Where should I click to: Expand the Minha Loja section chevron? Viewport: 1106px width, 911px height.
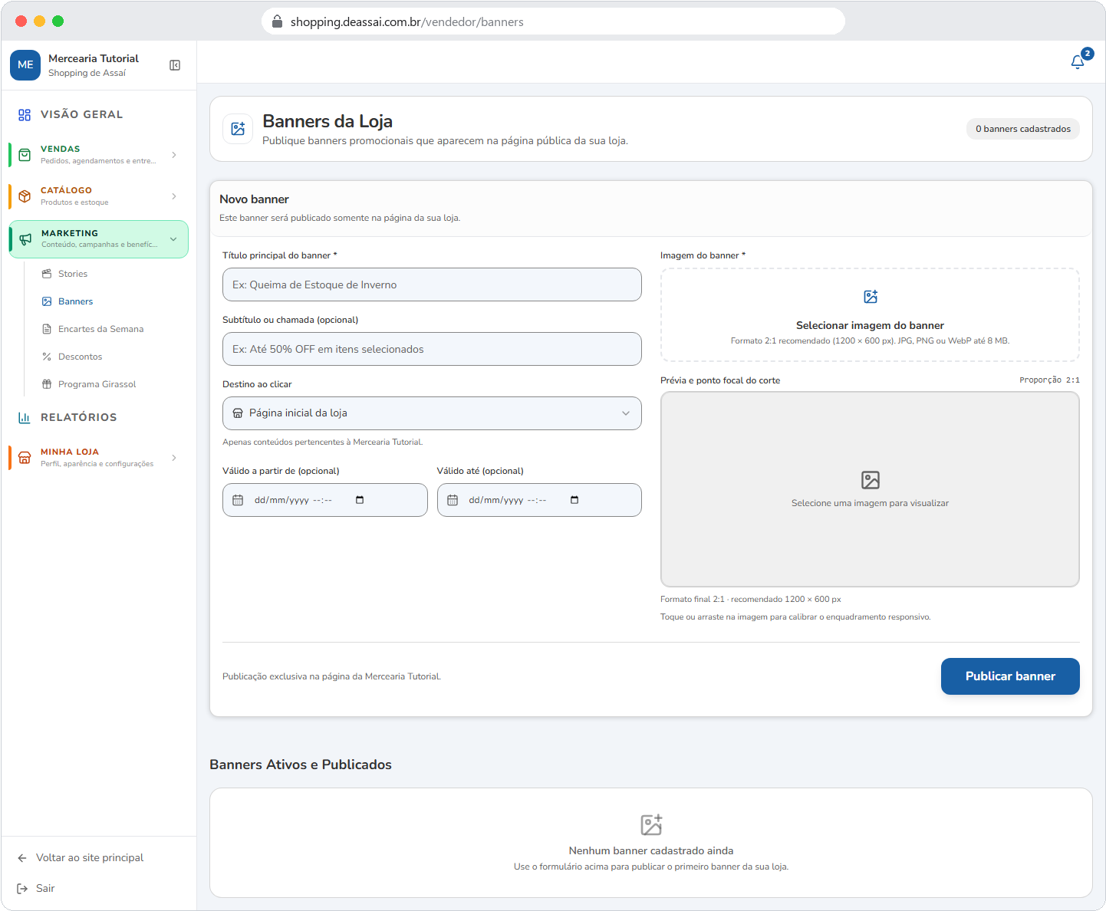(174, 458)
